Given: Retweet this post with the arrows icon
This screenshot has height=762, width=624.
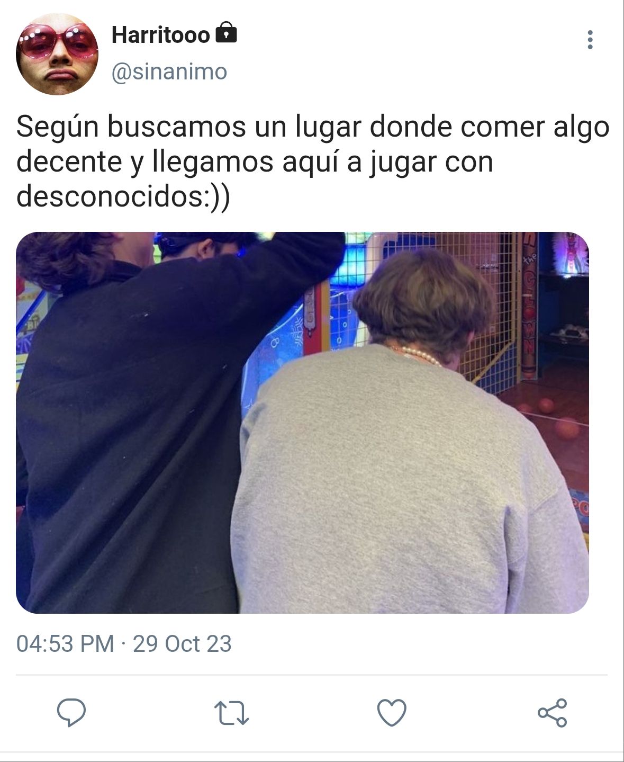Looking at the screenshot, I should pyautogui.click(x=231, y=713).
